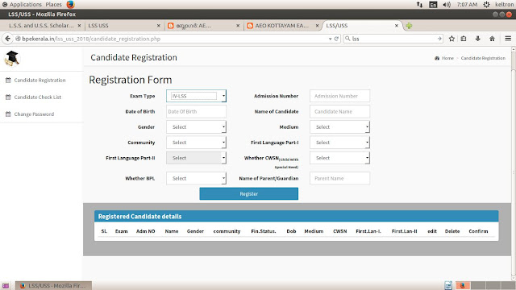The height and width of the screenshot is (290, 516).
Task: Launch Firefox from the top panel icon
Action: (x=70, y=4)
